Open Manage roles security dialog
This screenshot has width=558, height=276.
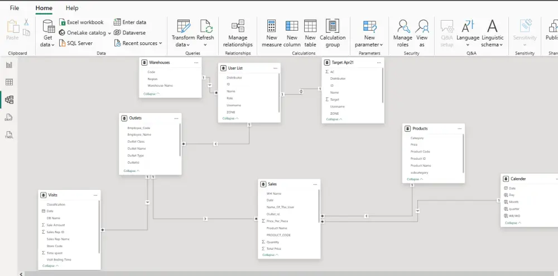click(402, 33)
